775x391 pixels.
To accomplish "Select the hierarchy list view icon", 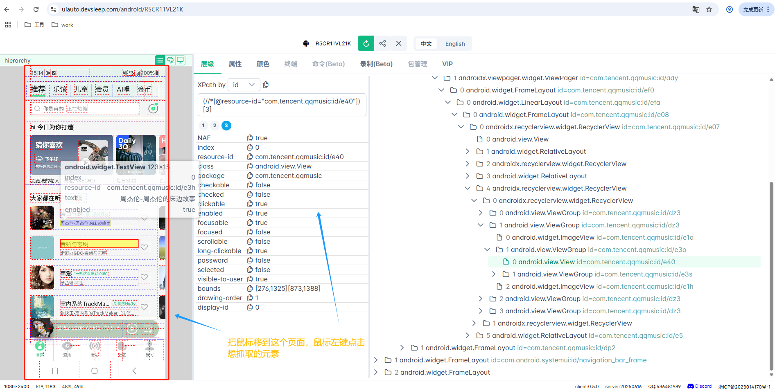I will click(160, 60).
